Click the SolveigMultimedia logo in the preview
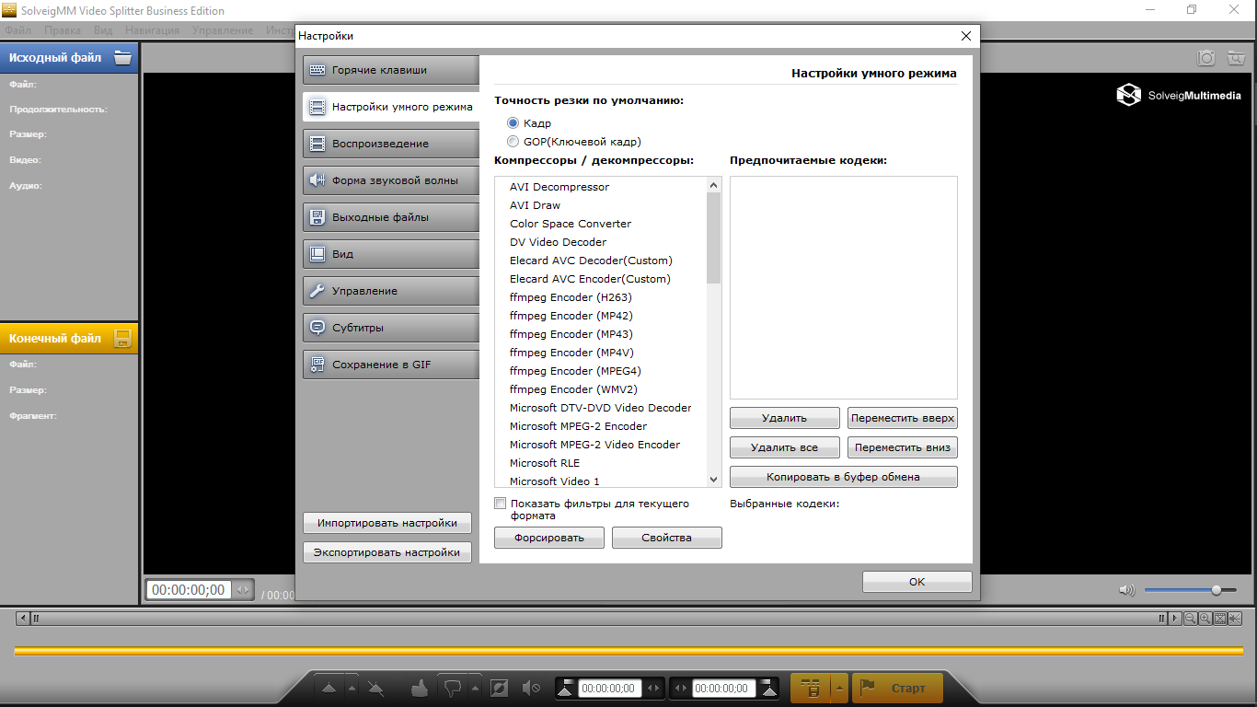 (x=1179, y=95)
